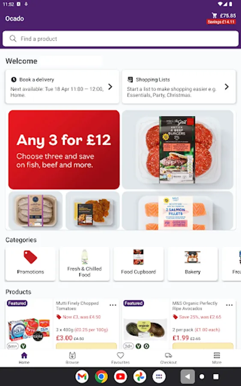Screen dimensions: 241x386
Task: Open options for Mutti Finely Chopped Tomatoes
Action: 113,305
